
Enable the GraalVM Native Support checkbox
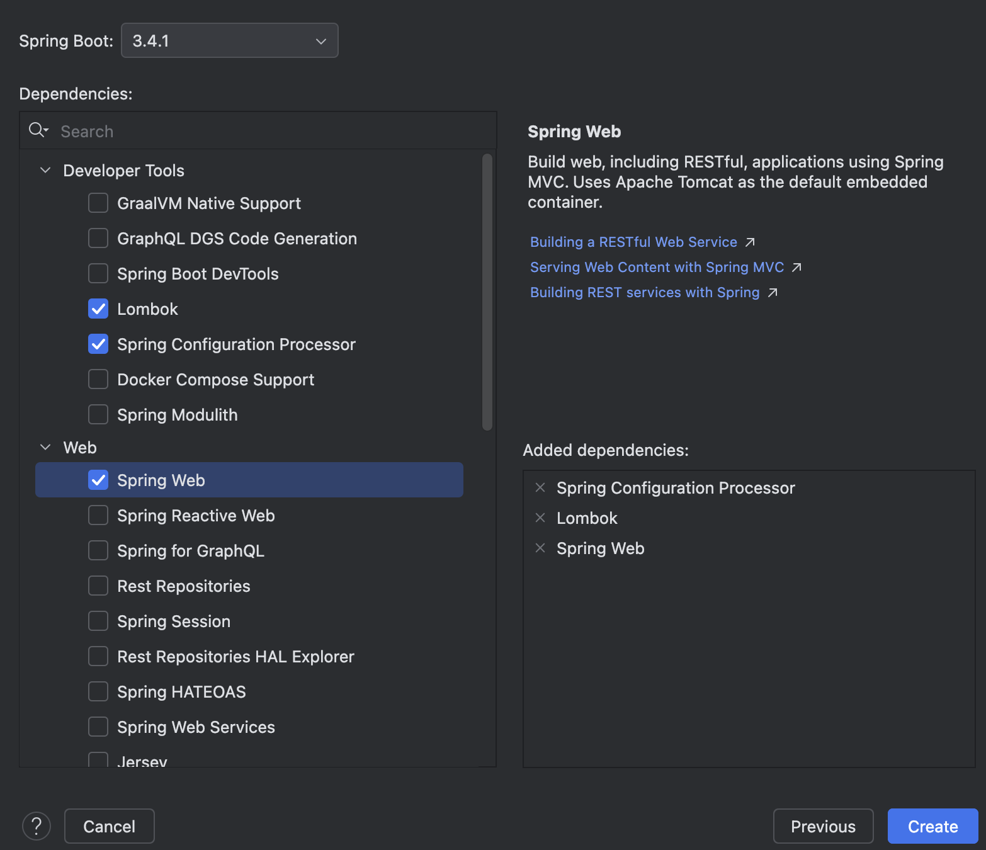click(x=98, y=203)
